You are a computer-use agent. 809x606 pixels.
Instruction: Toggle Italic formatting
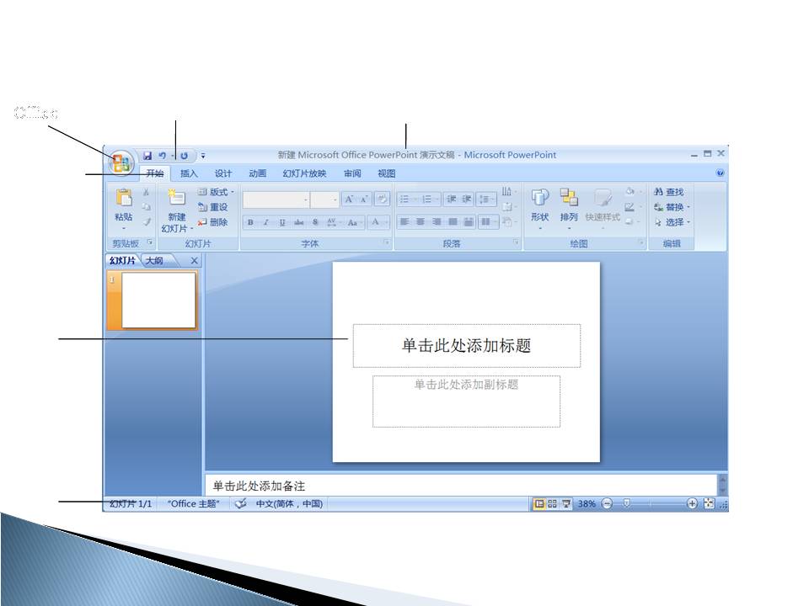[x=266, y=222]
